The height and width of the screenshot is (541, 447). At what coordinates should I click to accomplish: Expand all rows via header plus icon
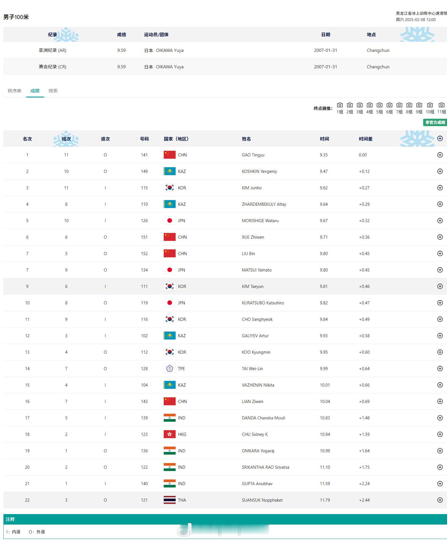[x=440, y=138]
